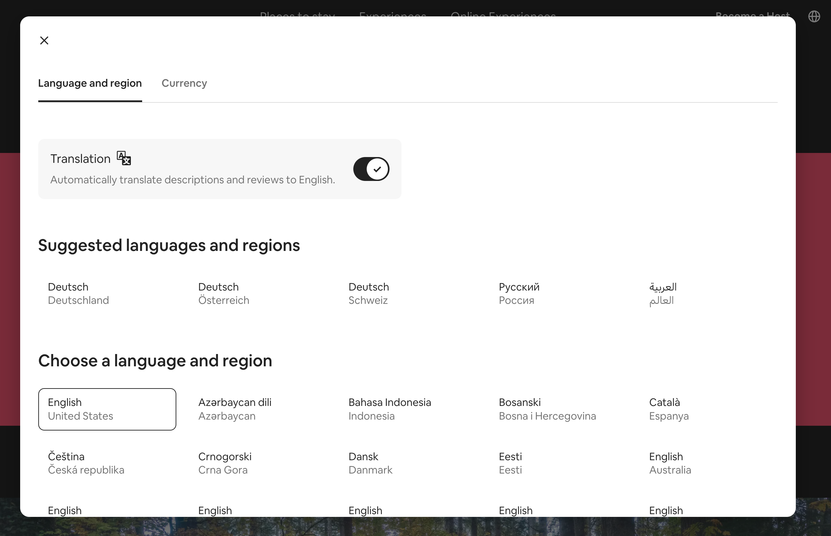The width and height of the screenshot is (831, 536).
Task: Select English Australia option
Action: tap(670, 463)
